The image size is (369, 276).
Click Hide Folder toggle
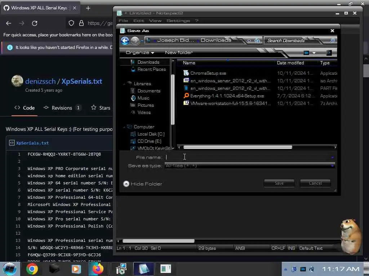[143, 184]
